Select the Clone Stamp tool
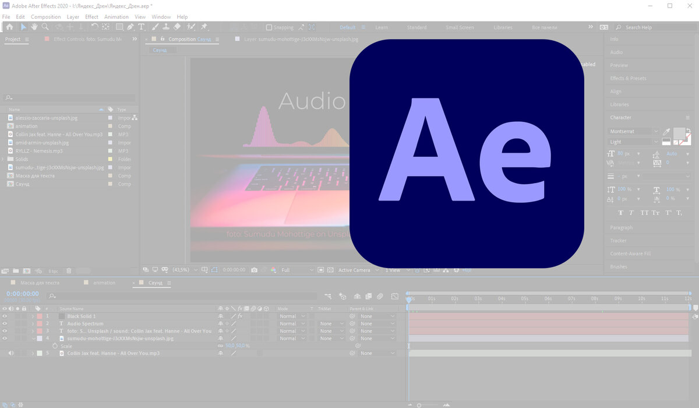 pyautogui.click(x=167, y=27)
